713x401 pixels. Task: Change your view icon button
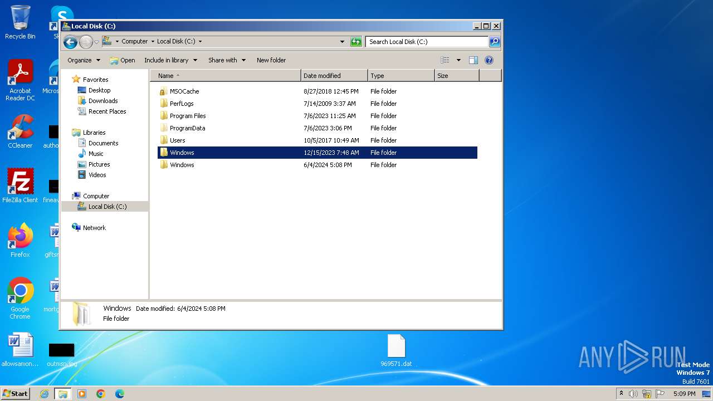coord(445,60)
